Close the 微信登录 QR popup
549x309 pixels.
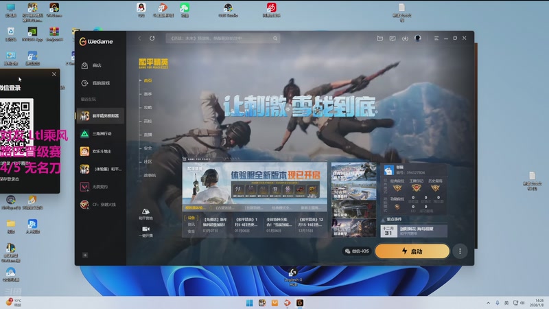coord(54,74)
